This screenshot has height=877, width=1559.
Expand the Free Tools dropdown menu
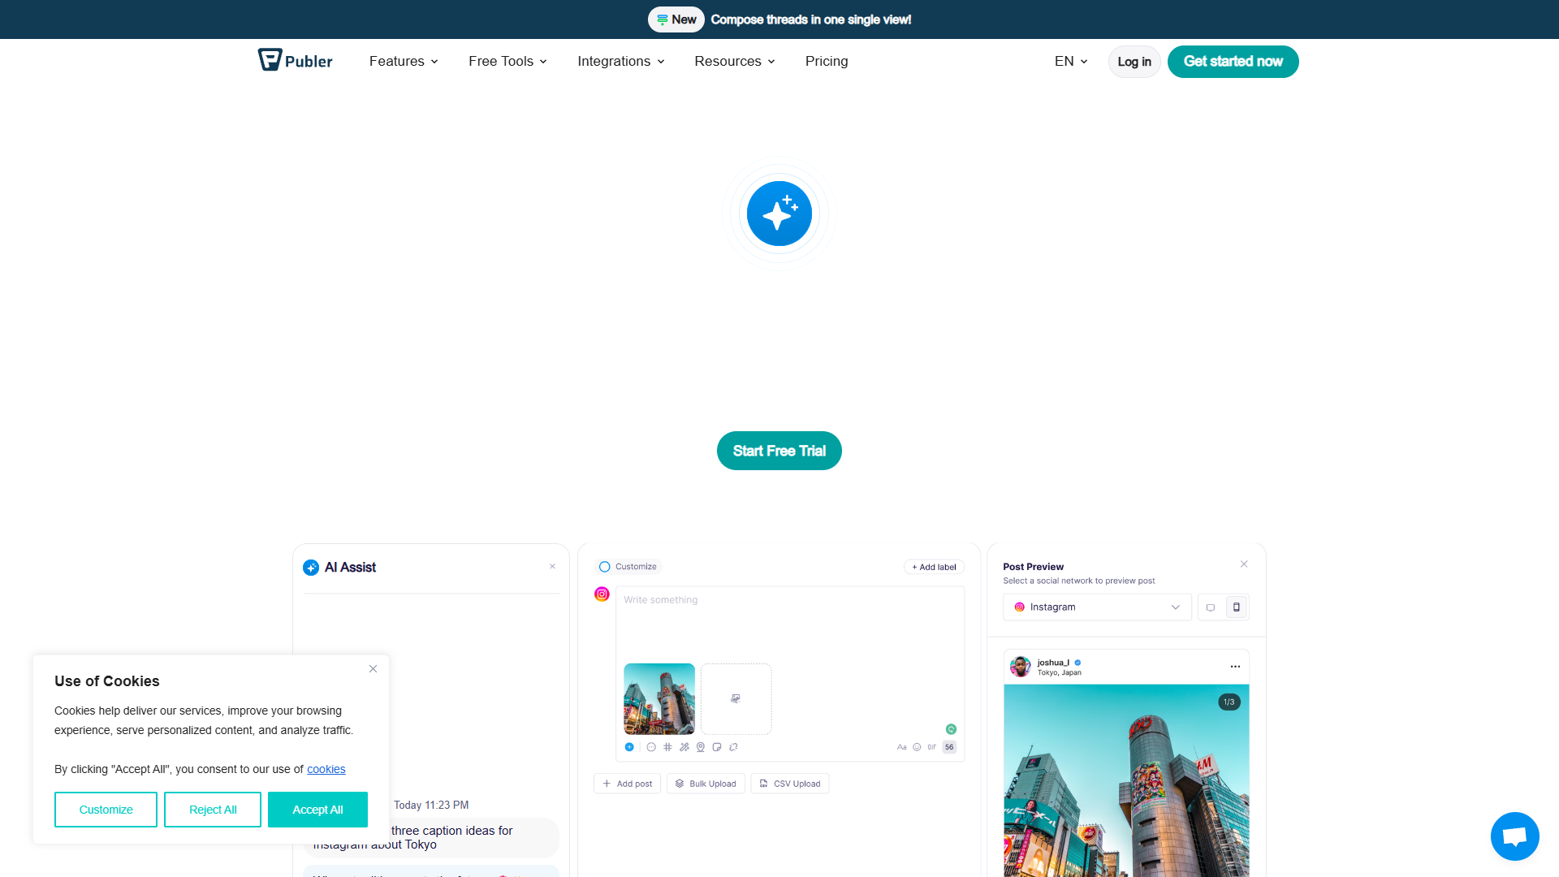[507, 61]
